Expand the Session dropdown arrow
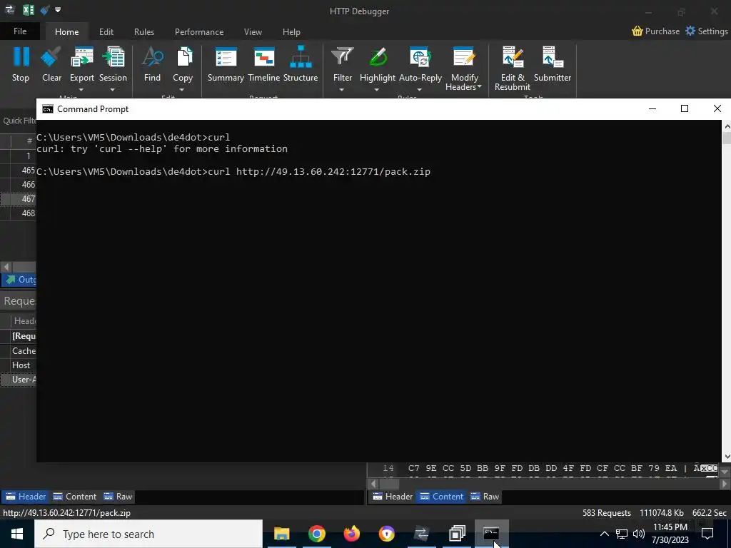Screen dimensions: 731x548 click(113, 89)
